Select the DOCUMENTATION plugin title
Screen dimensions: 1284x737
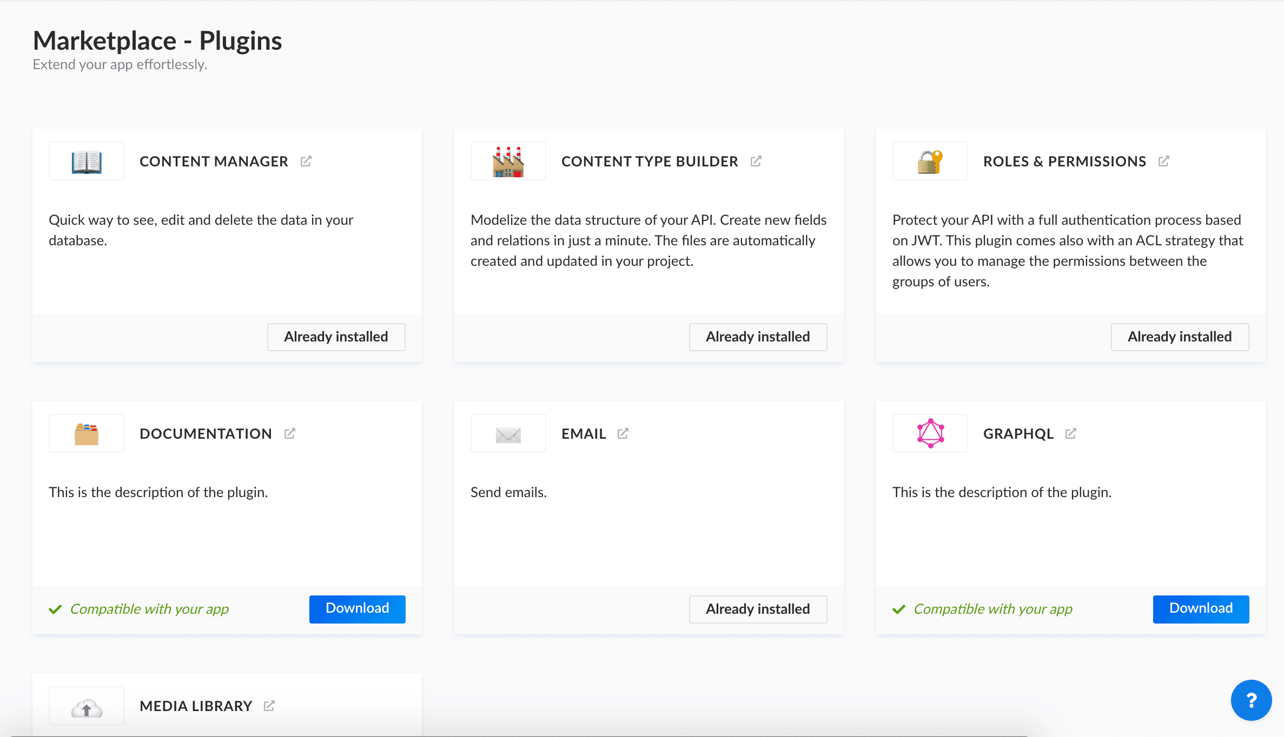(206, 434)
